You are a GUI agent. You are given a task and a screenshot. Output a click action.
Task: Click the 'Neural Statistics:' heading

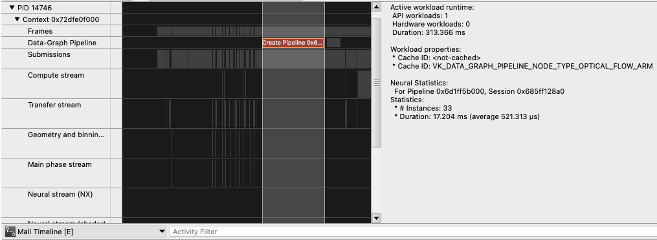[x=419, y=83]
